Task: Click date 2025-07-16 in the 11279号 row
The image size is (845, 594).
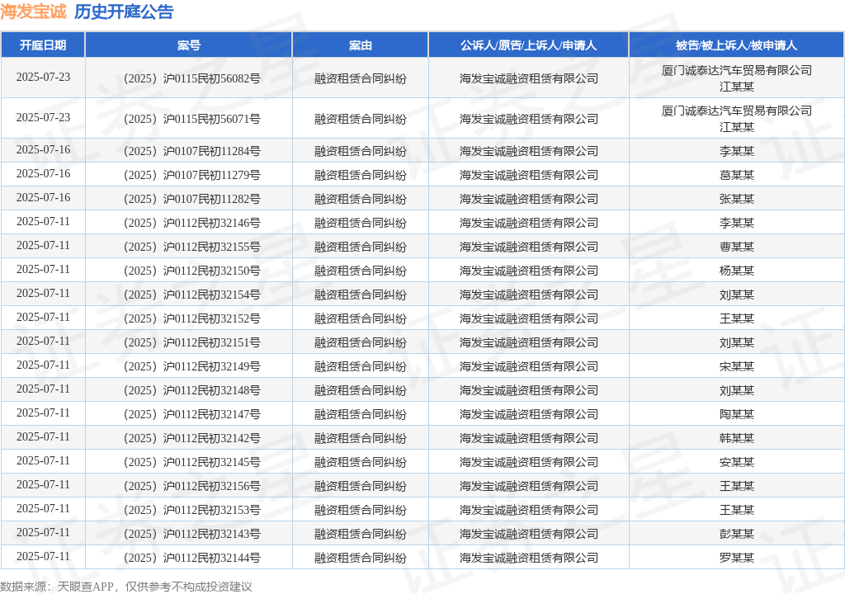Action: tap(43, 173)
